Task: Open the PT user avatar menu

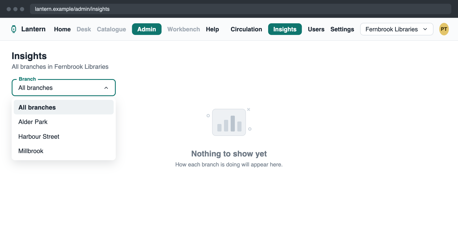Action: pyautogui.click(x=444, y=29)
